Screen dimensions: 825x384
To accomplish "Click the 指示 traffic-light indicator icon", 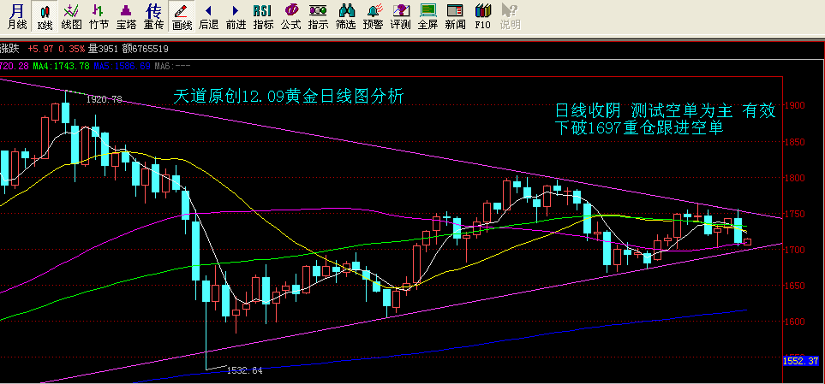I will click(x=318, y=17).
